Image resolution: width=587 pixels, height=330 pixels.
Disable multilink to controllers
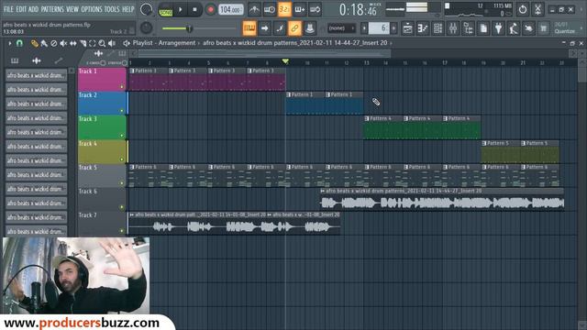click(294, 28)
